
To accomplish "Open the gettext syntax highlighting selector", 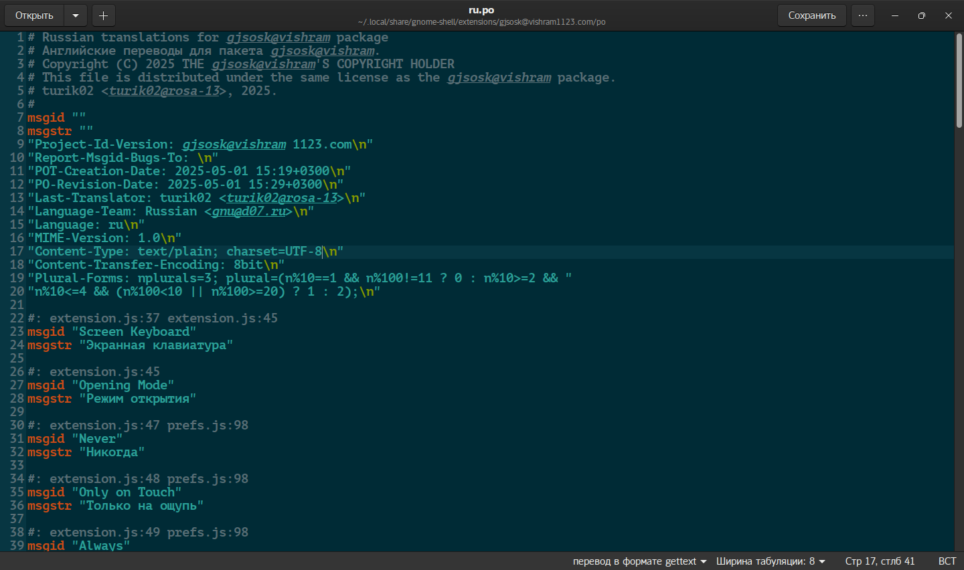I will point(639,561).
